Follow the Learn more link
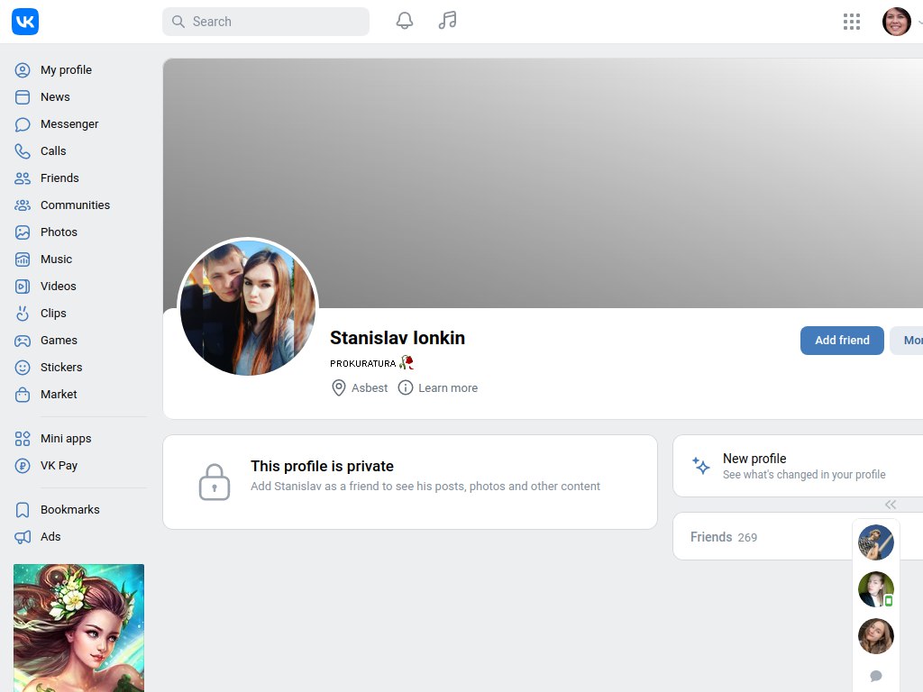923x692 pixels. tap(448, 387)
